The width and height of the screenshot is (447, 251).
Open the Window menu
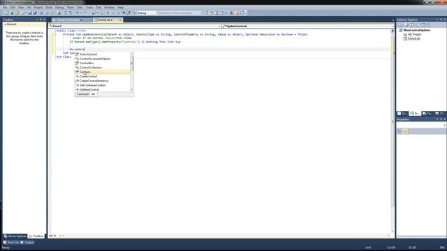pyautogui.click(x=109, y=8)
